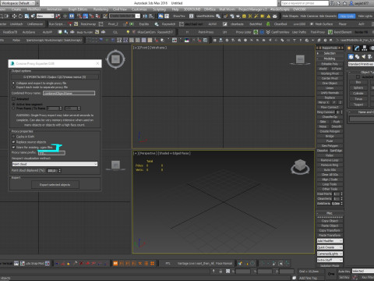This screenshot has height=281, width=374.
Task: Open the Modify tab in the command panel
Action: (358, 48)
